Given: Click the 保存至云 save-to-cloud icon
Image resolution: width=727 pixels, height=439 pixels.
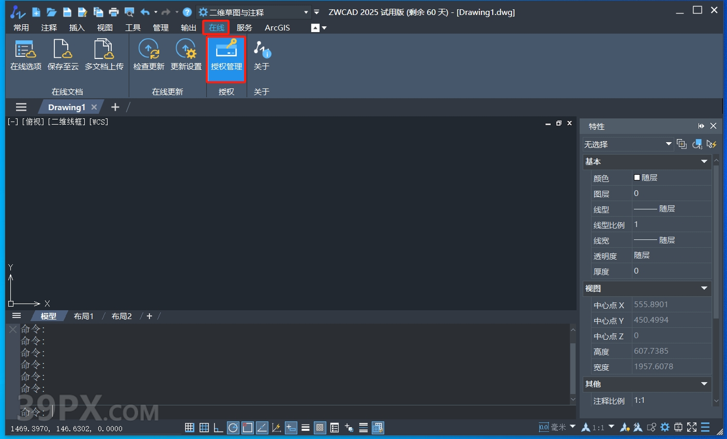Looking at the screenshot, I should (x=63, y=55).
